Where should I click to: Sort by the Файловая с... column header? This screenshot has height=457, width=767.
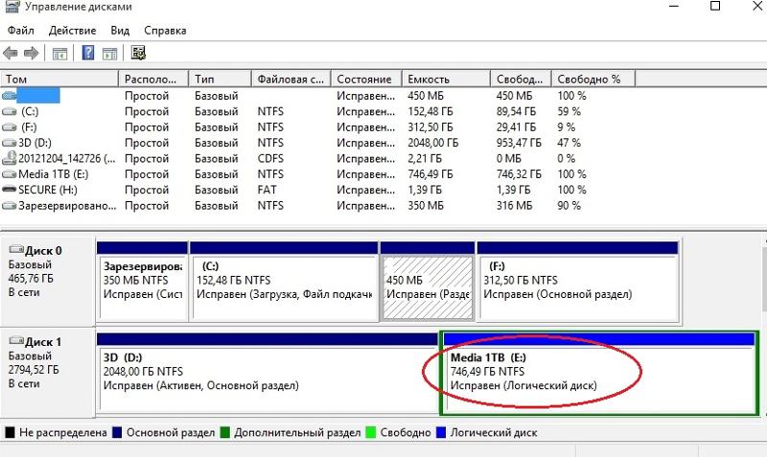point(291,79)
